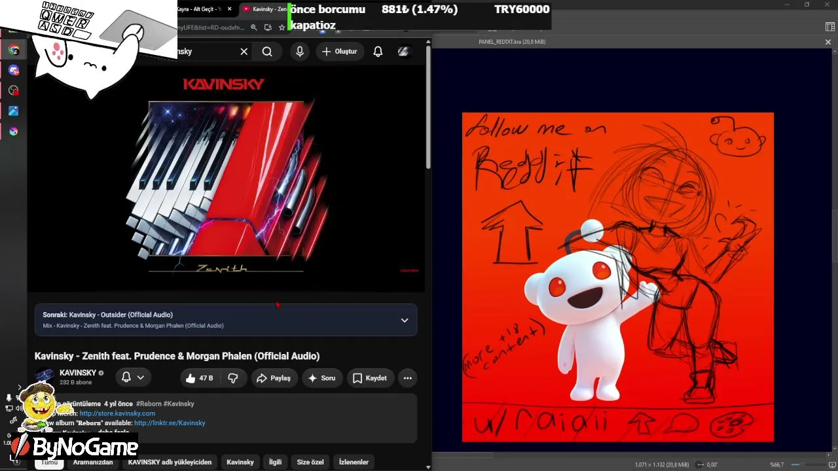Open the KAVINSKY channel name link
This screenshot has height=471, width=838.
pos(78,373)
